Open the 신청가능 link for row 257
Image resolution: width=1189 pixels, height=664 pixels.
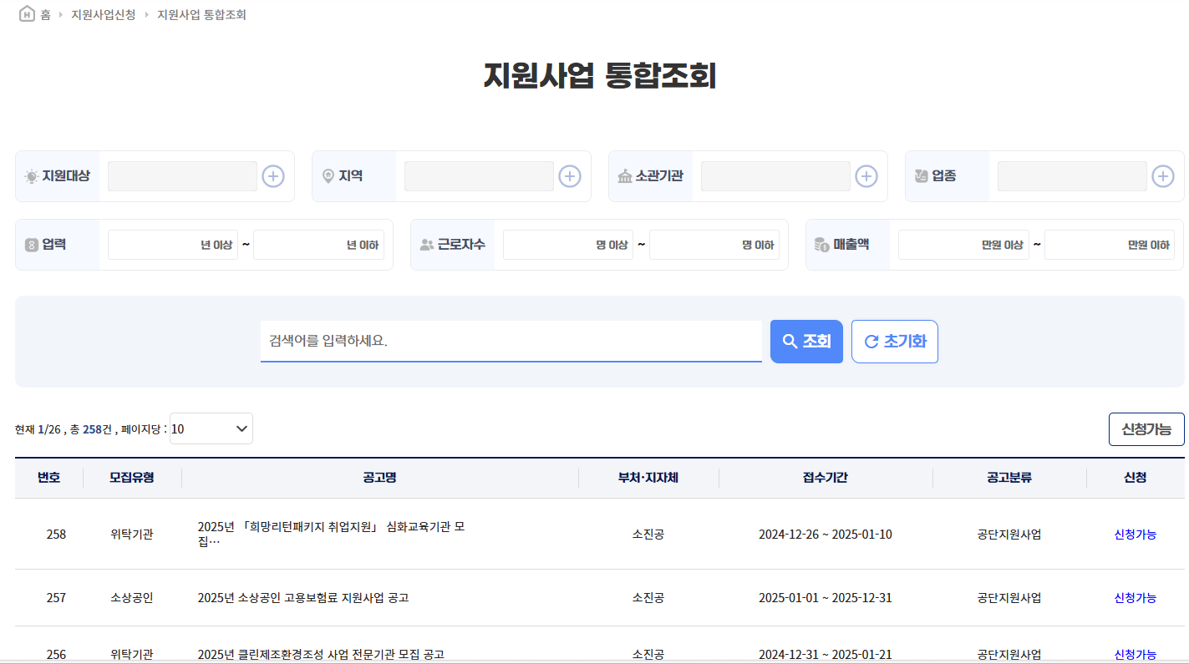click(x=1135, y=597)
